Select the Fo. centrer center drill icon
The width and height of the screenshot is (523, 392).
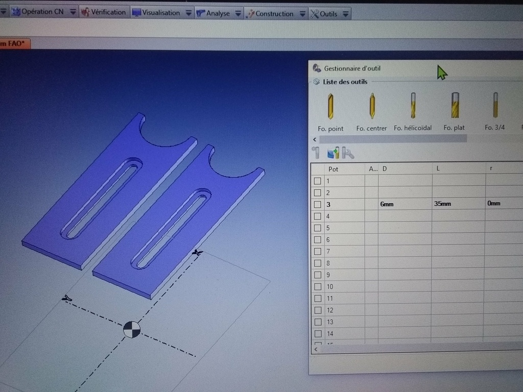[x=372, y=106]
